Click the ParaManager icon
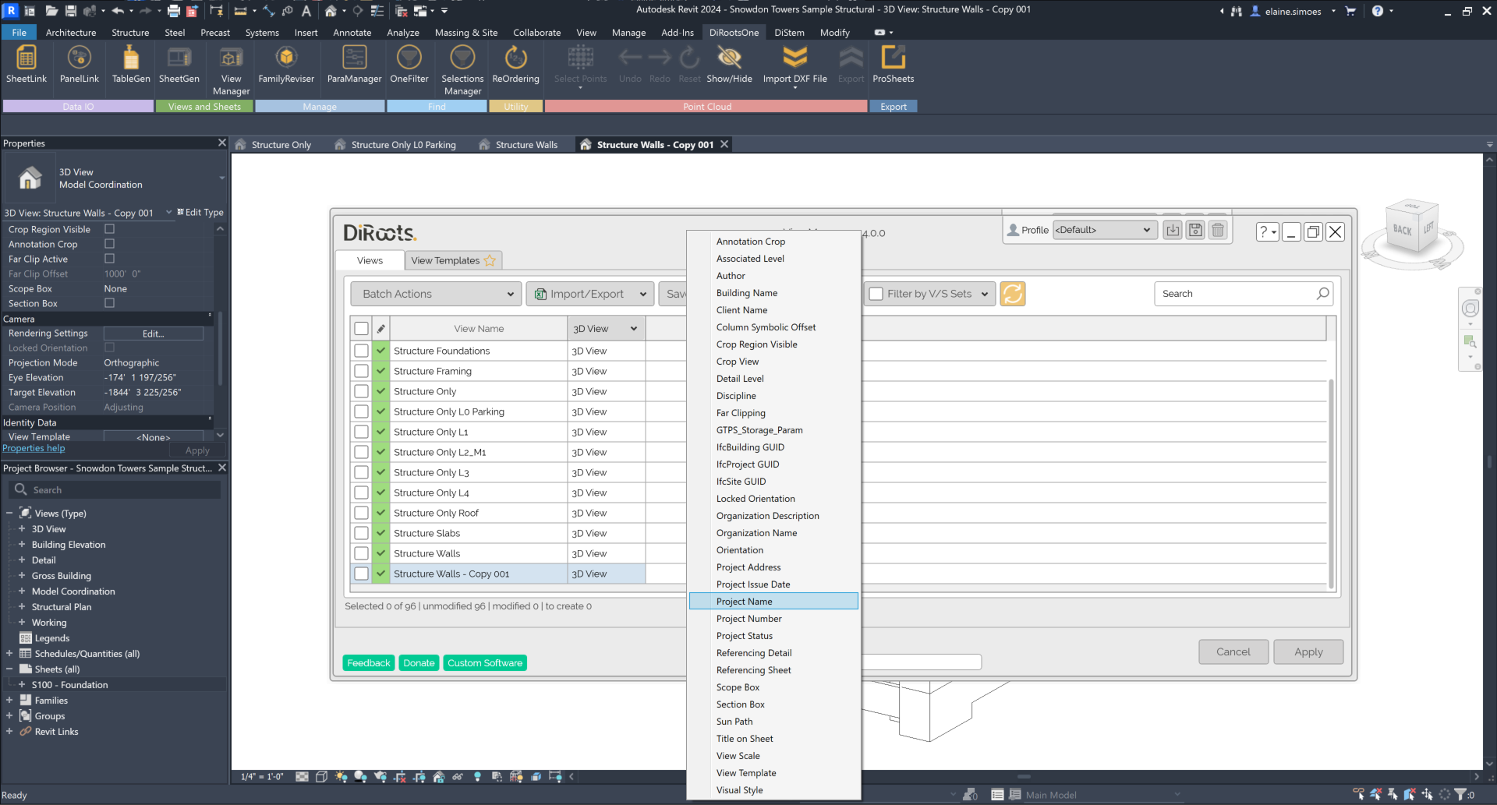 coord(354,64)
